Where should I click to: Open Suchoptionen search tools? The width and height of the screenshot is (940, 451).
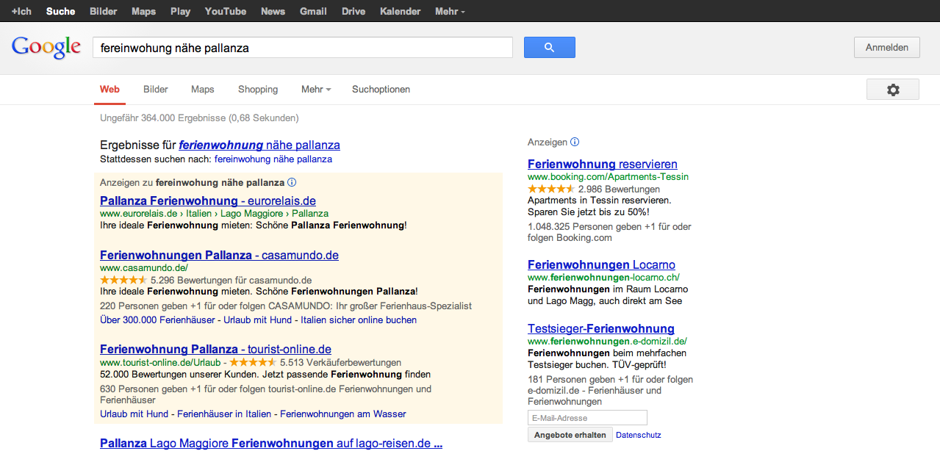tap(381, 90)
